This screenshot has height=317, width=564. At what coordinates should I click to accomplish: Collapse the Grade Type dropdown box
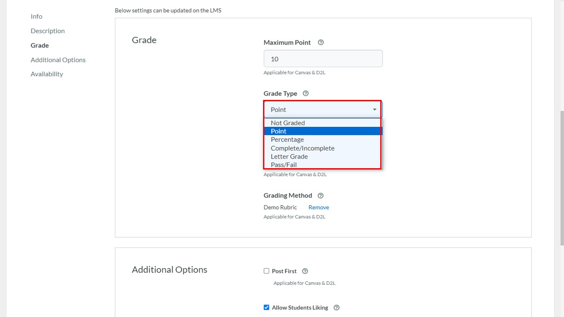(323, 109)
